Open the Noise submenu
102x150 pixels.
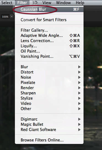[x=49, y=77]
